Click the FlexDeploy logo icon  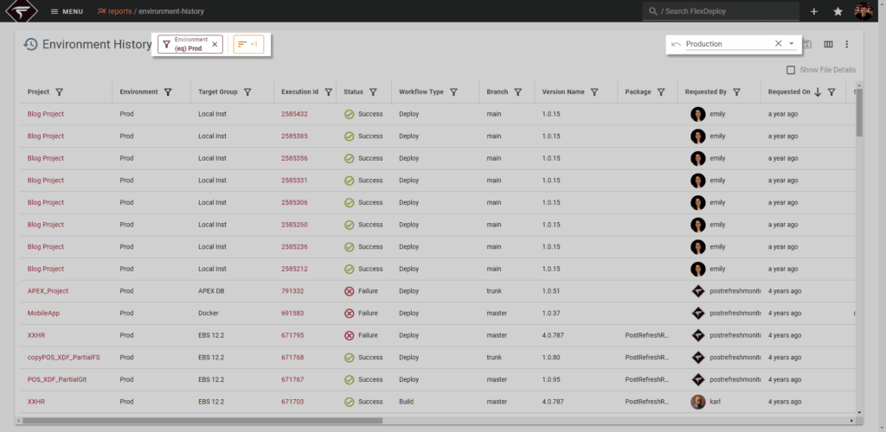click(x=22, y=10)
